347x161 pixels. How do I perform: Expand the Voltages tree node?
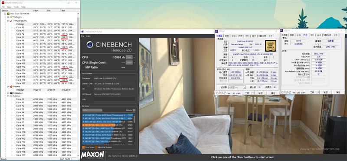pos(8,17)
